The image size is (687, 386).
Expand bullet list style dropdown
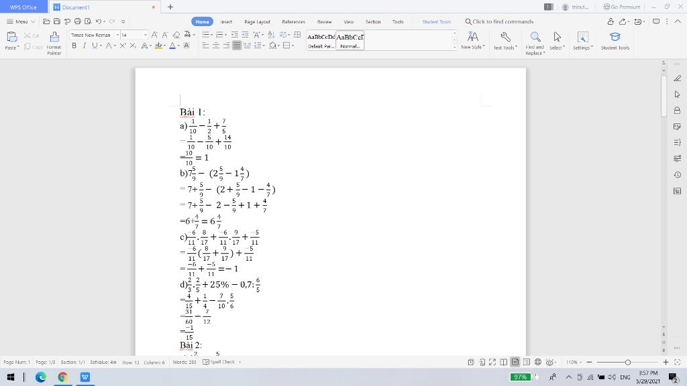click(211, 35)
